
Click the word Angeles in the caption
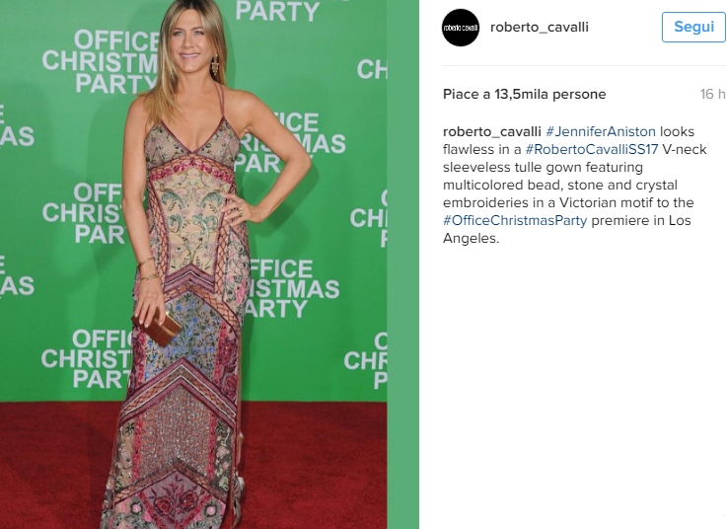coord(469,239)
